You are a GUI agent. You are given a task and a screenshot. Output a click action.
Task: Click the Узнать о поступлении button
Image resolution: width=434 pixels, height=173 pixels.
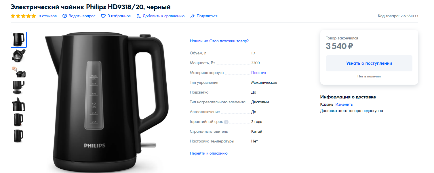pos(369,63)
